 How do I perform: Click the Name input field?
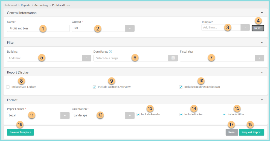click(x=38, y=29)
